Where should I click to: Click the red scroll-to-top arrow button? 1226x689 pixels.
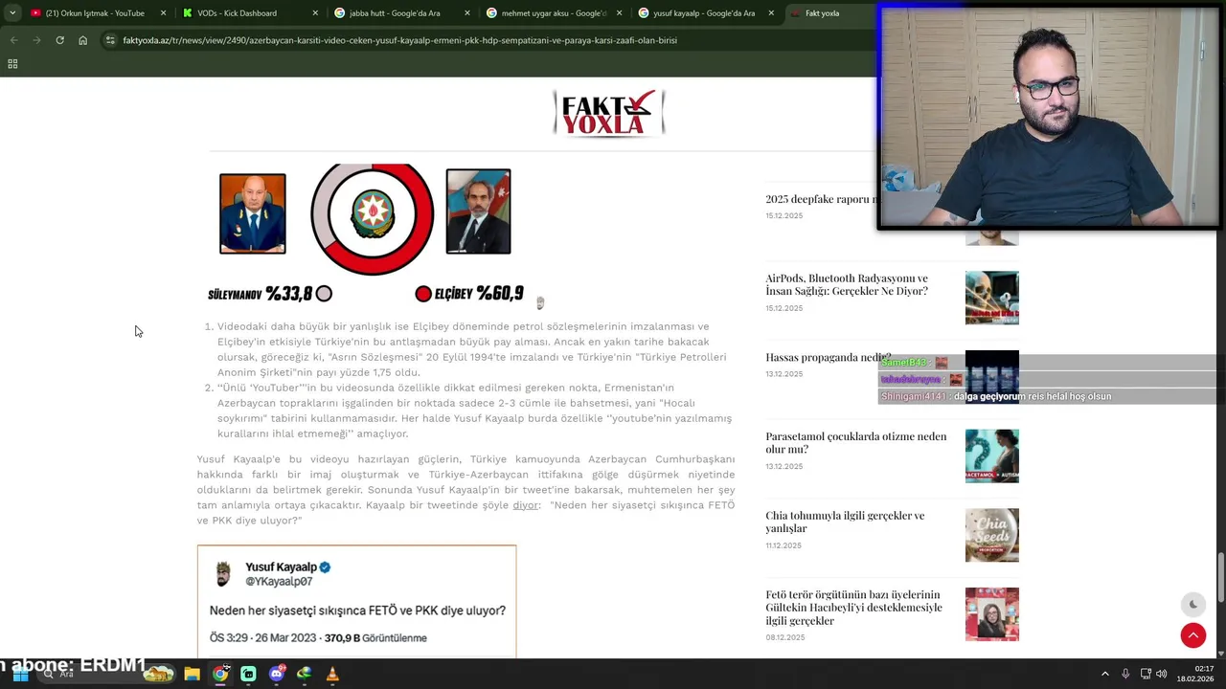click(1192, 634)
